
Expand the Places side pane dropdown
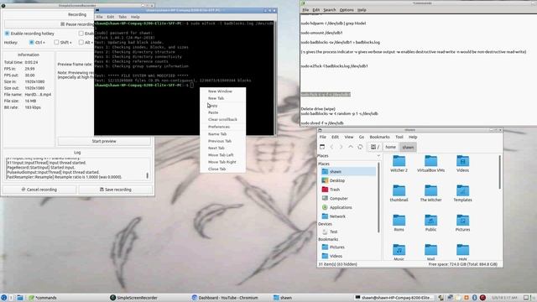click(378, 156)
